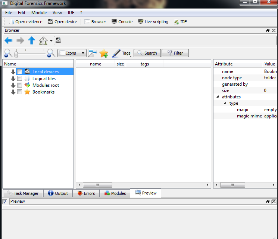Expand Modules root with down arrow
This screenshot has width=278, height=239.
click(13, 85)
